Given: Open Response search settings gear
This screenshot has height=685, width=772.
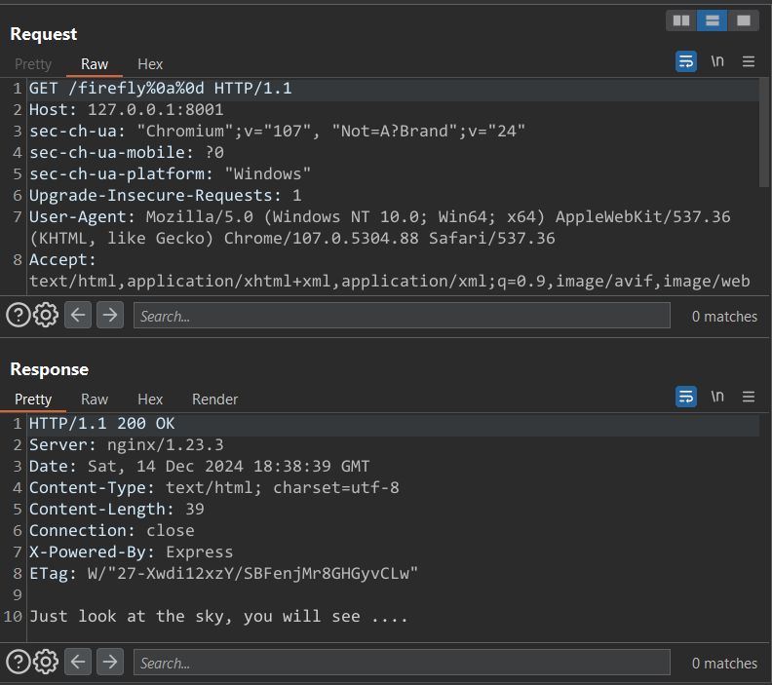Looking at the screenshot, I should tap(46, 663).
